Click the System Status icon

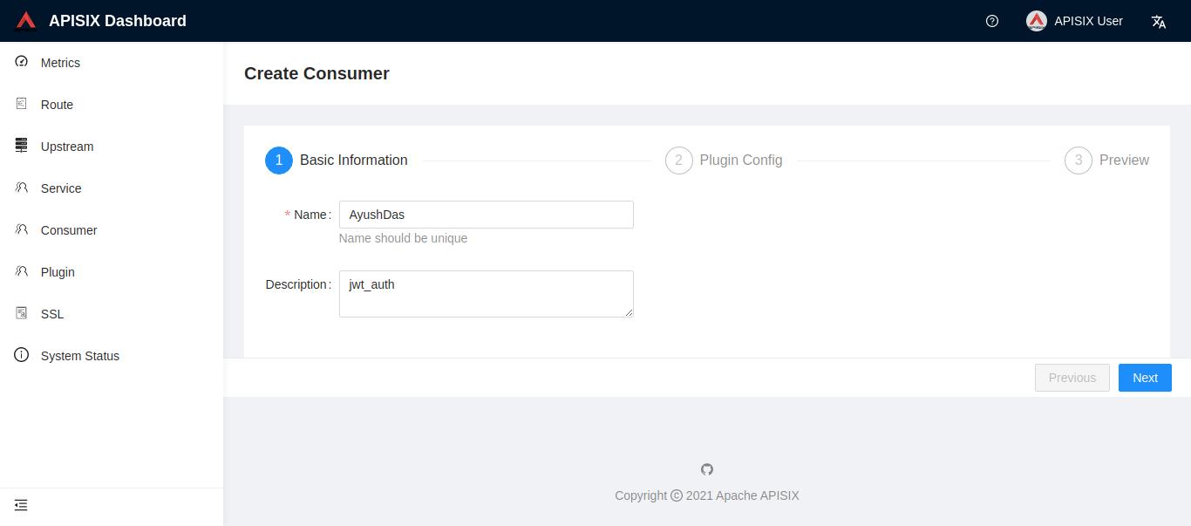tap(21, 355)
